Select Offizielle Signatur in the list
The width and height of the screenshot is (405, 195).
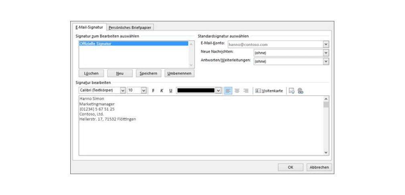tap(134, 44)
